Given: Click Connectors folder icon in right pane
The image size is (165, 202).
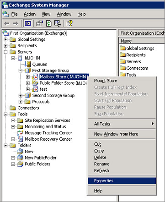Looking at the screenshot, I should point(122,68).
